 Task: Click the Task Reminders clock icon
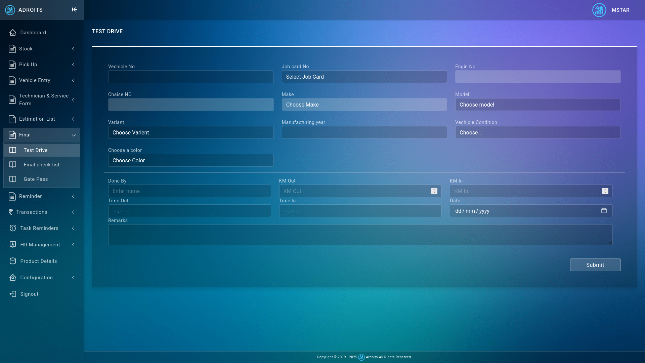click(13, 228)
